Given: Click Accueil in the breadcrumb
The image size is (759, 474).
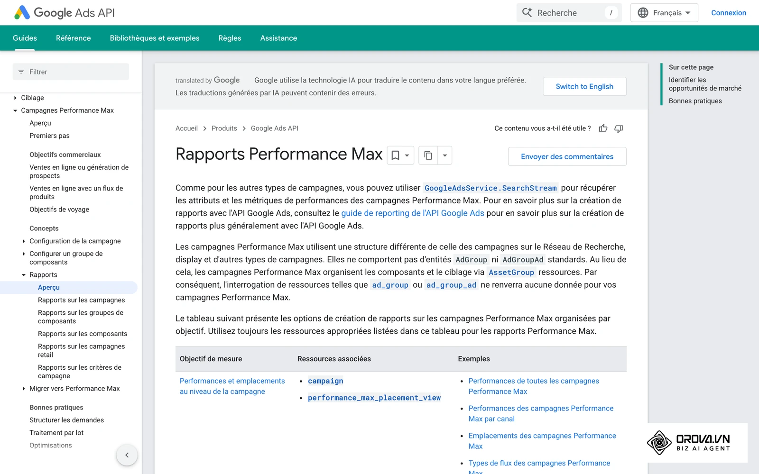Looking at the screenshot, I should [186, 128].
